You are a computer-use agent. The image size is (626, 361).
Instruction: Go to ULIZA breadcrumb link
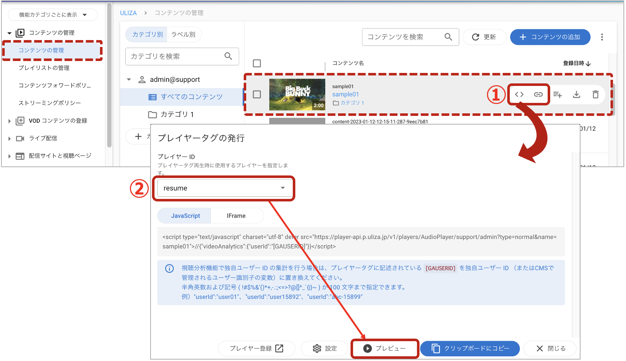point(128,13)
